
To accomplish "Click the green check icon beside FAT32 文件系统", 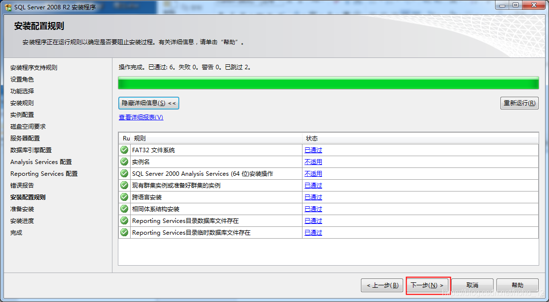I will [x=124, y=150].
